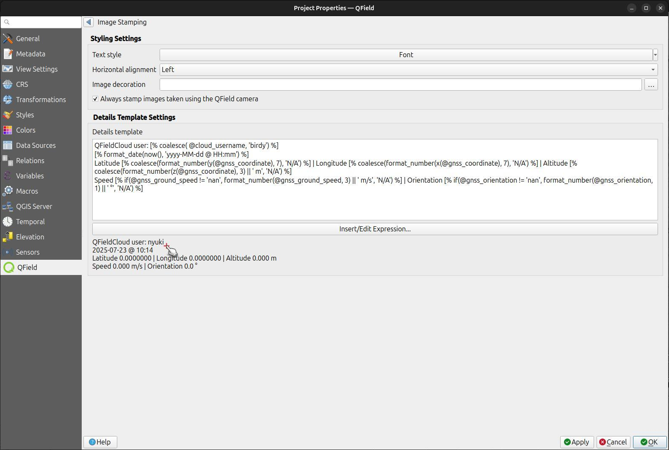Focus the sidebar search box
669x450 pixels.
(41, 22)
